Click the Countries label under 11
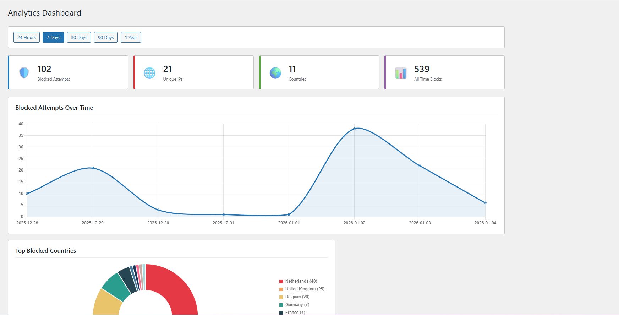Image resolution: width=619 pixels, height=315 pixels. pyautogui.click(x=297, y=79)
